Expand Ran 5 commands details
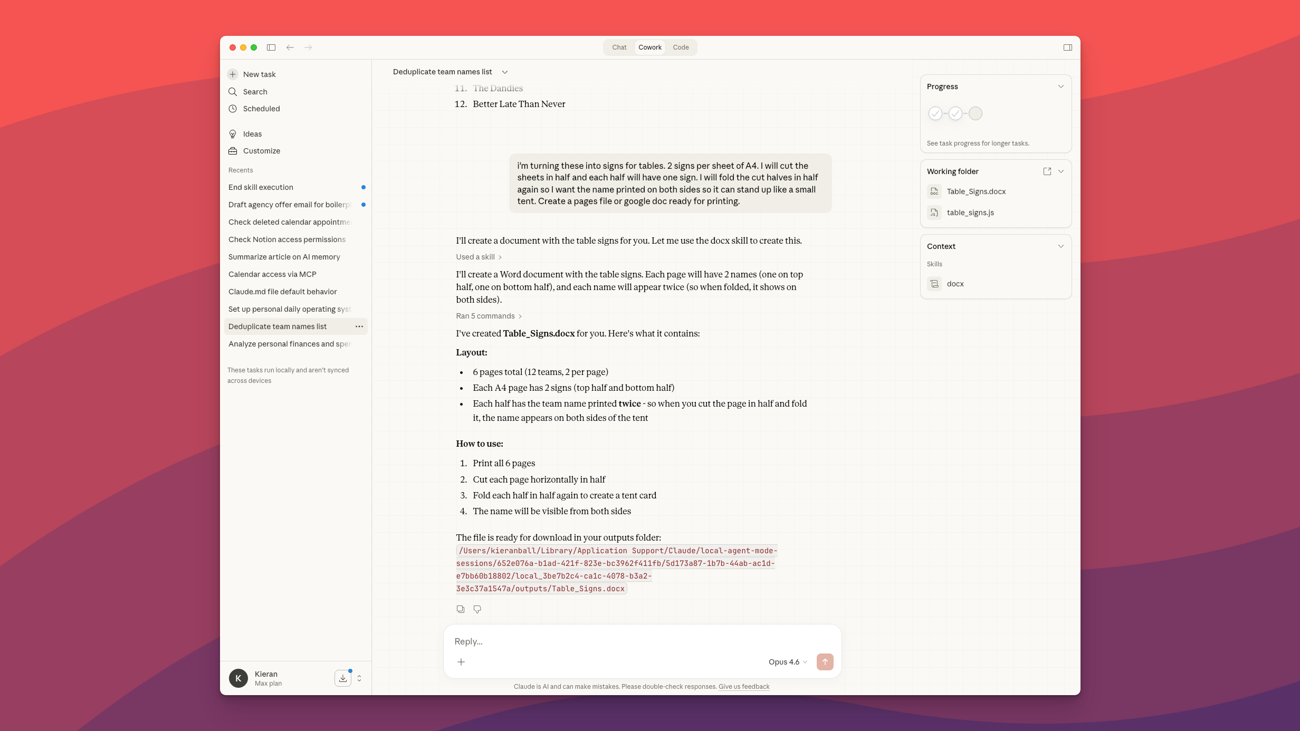The height and width of the screenshot is (731, 1300). pos(489,316)
